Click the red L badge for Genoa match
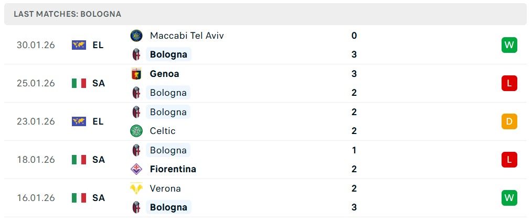Image resolution: width=532 pixels, height=223 pixels. click(509, 83)
